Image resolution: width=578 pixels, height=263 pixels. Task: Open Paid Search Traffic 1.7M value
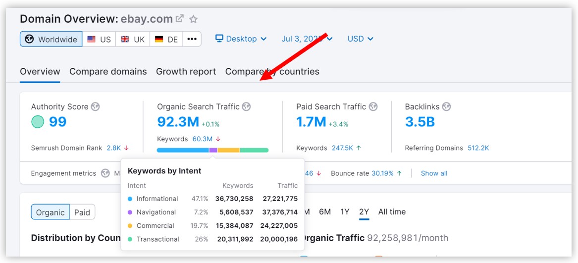(x=311, y=122)
